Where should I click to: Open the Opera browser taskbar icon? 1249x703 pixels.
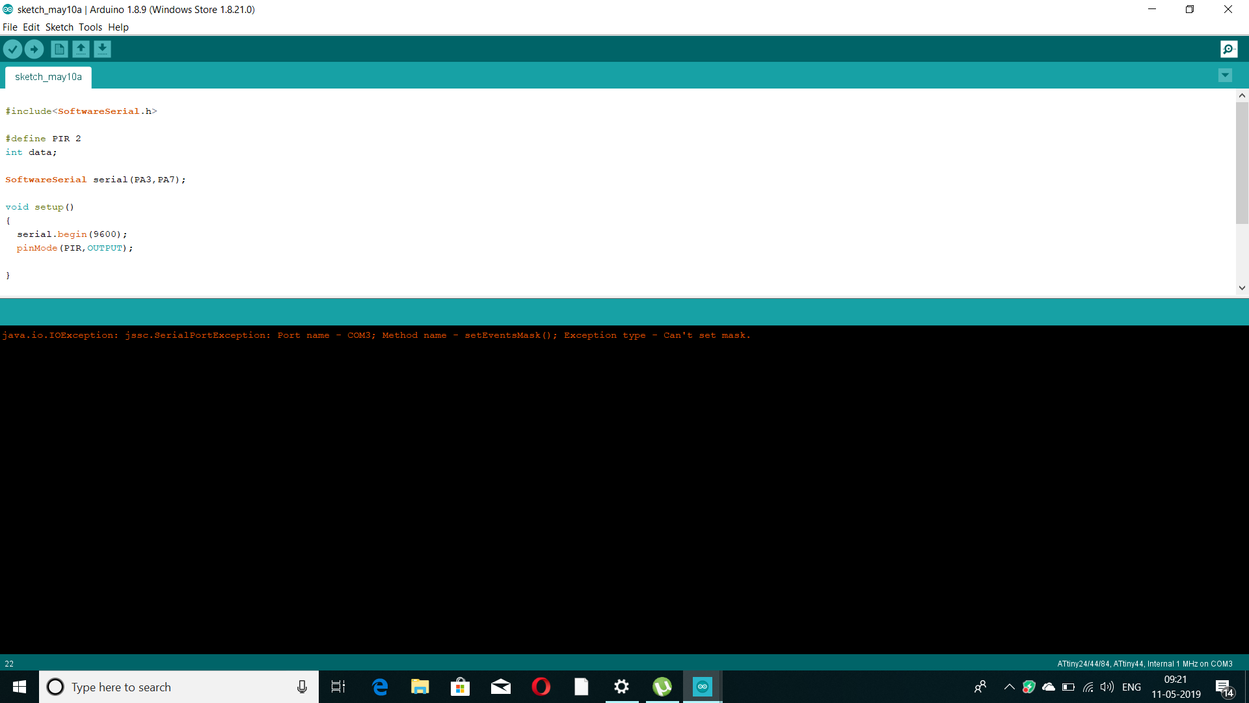click(541, 687)
